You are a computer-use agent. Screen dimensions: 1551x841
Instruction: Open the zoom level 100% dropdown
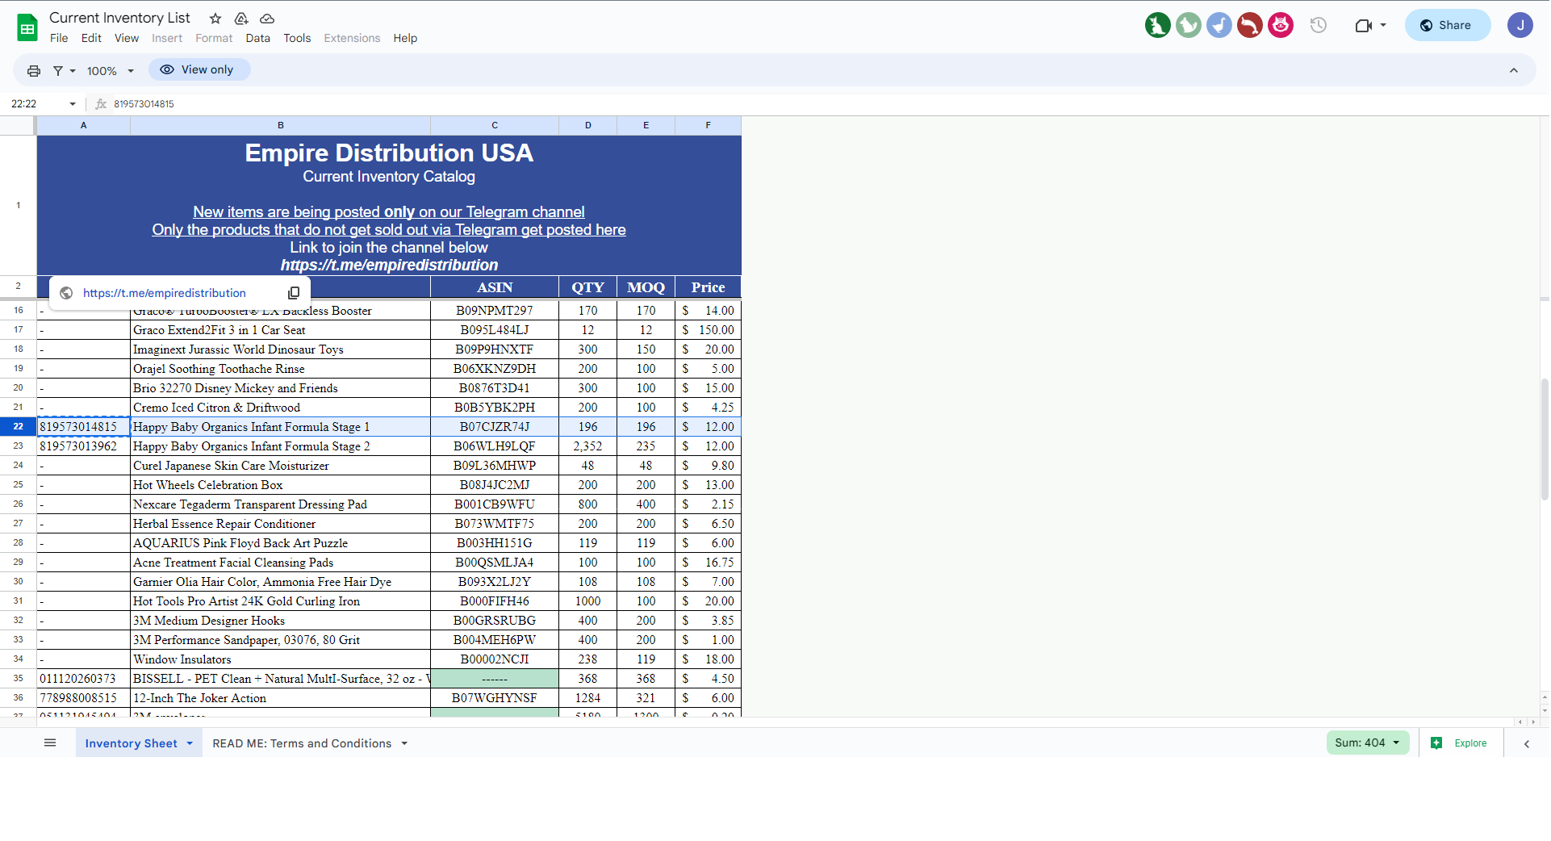coord(111,71)
